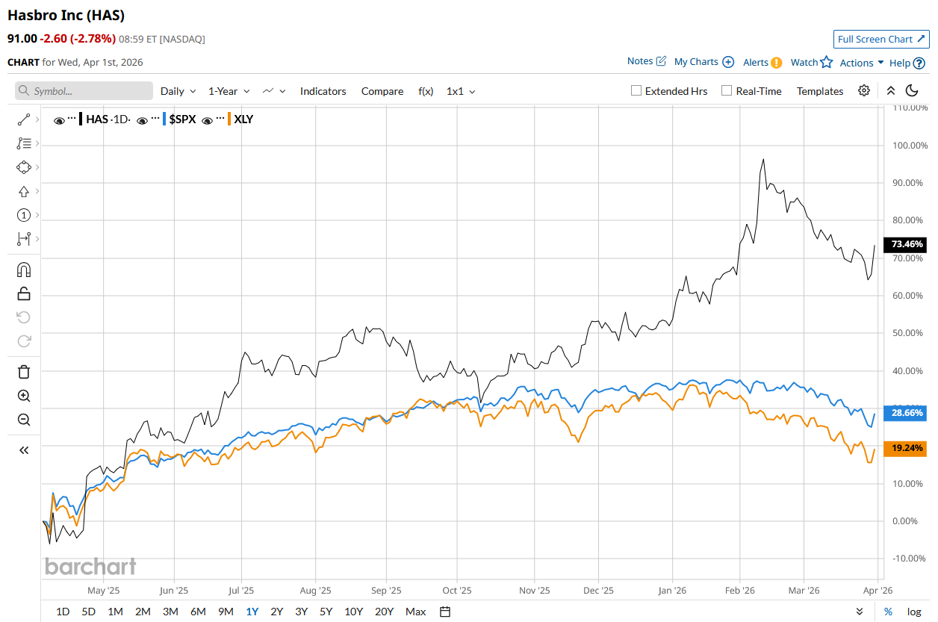The width and height of the screenshot is (938, 622).
Task: Expand the 1-Year period dropdown
Action: (x=229, y=91)
